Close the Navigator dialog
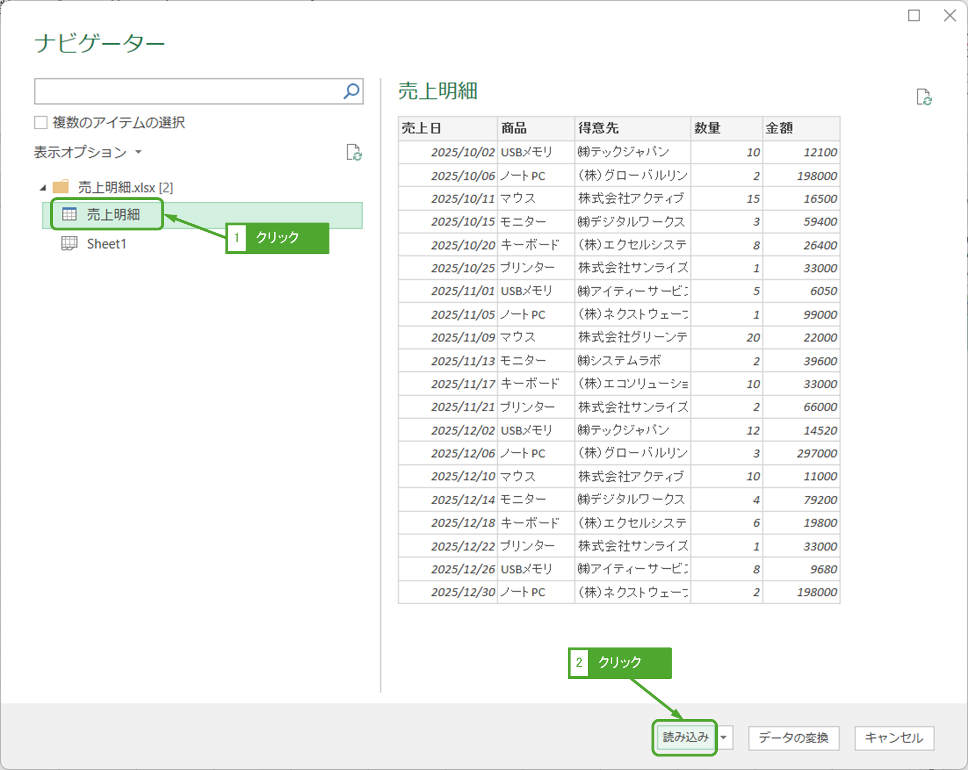968x770 pixels. (949, 16)
